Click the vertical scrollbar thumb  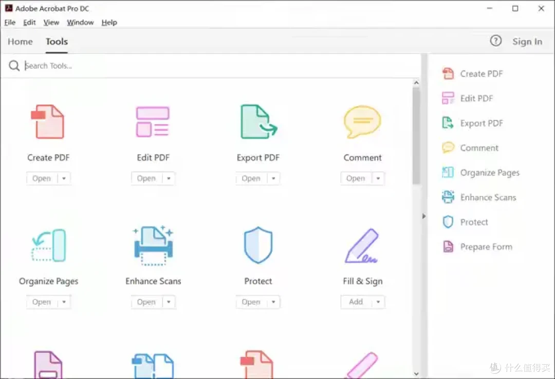[x=416, y=136]
